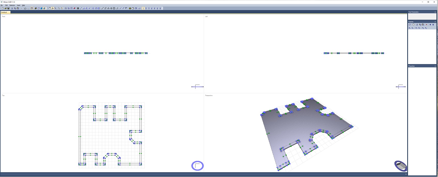This screenshot has height=177, width=438.
Task: Click the Explorer panel new page icon
Action: (x=413, y=25)
